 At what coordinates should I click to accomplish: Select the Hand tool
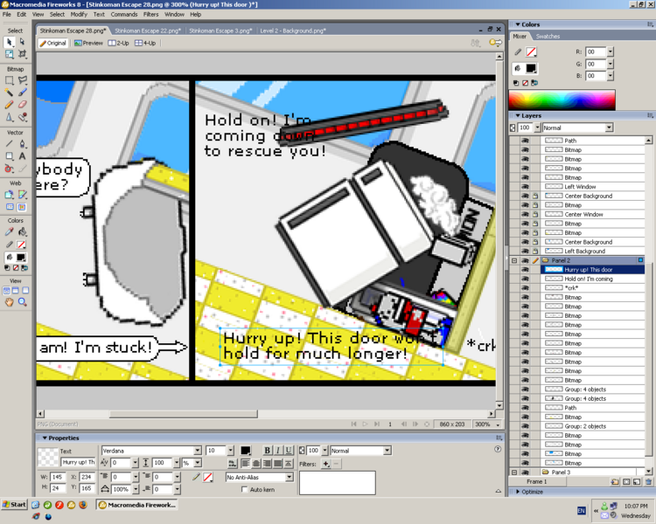point(10,301)
